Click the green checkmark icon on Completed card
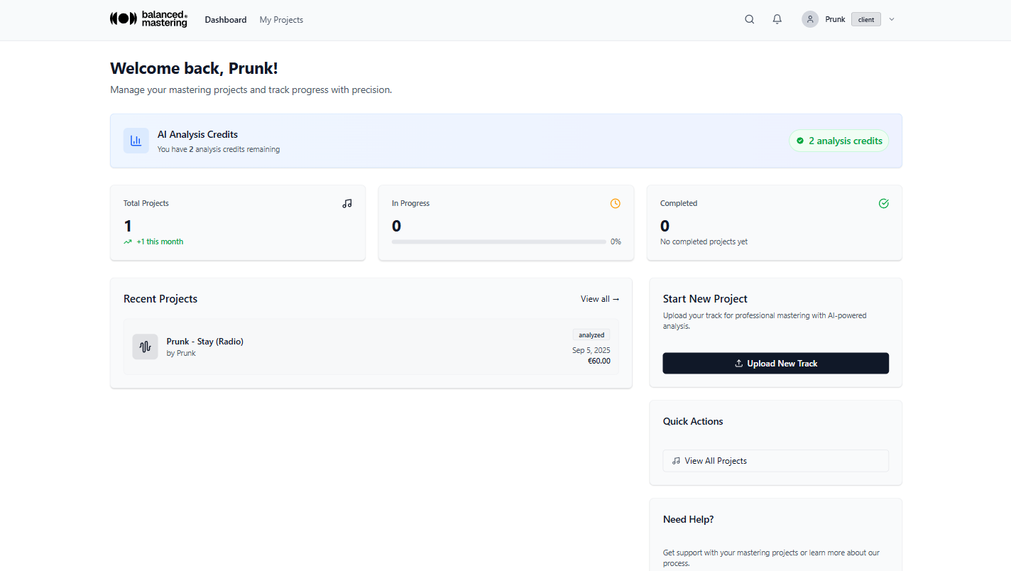The height and width of the screenshot is (571, 1011). (x=883, y=203)
